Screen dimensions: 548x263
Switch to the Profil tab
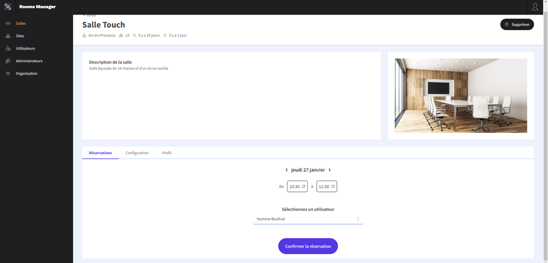166,153
